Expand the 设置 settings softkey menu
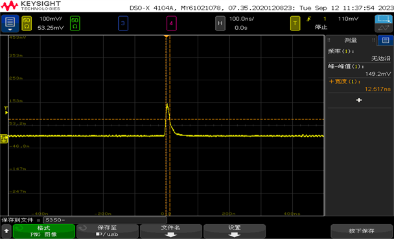Image resolution: width=394 pixels, height=239 pixels. 235,231
